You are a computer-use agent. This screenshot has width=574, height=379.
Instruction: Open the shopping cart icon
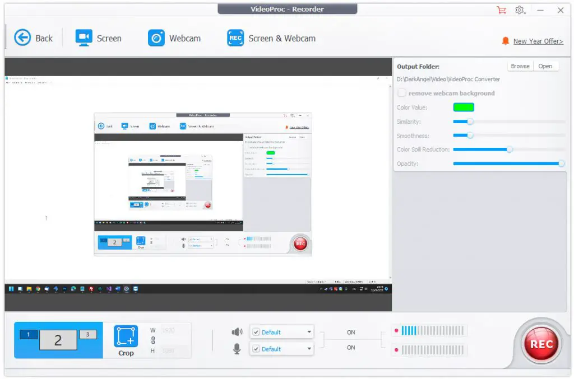(501, 10)
